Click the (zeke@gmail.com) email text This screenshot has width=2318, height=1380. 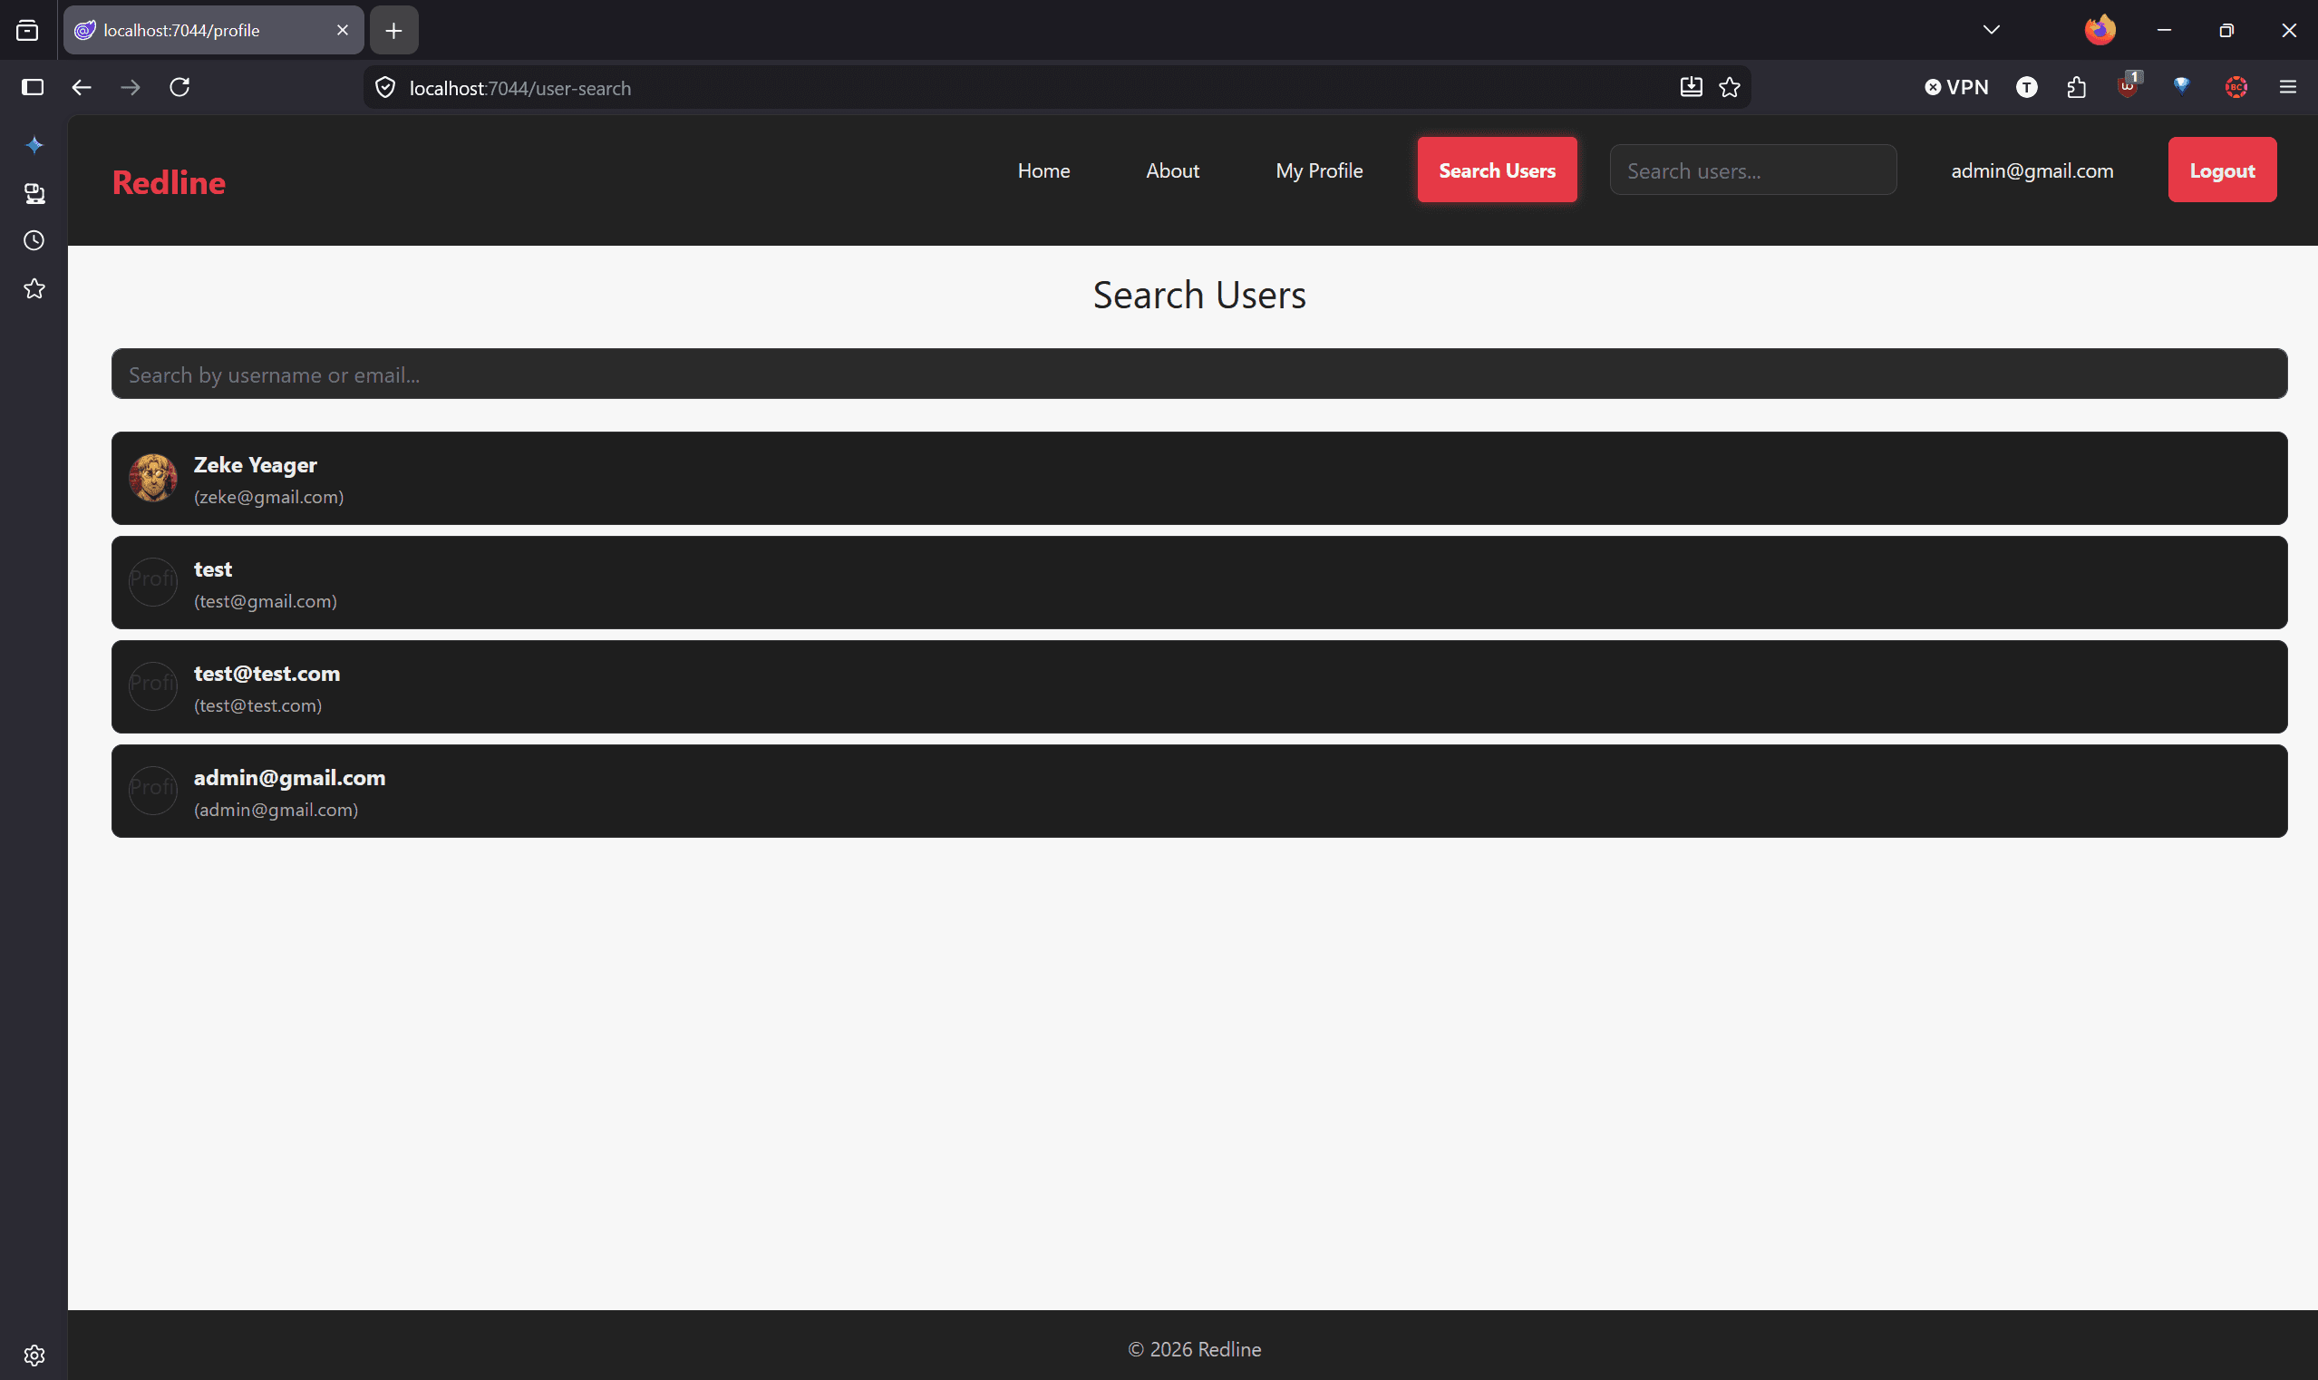[268, 497]
